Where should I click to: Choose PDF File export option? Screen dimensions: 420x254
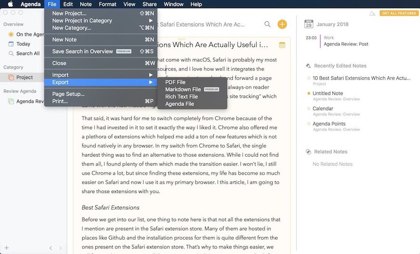(x=175, y=82)
